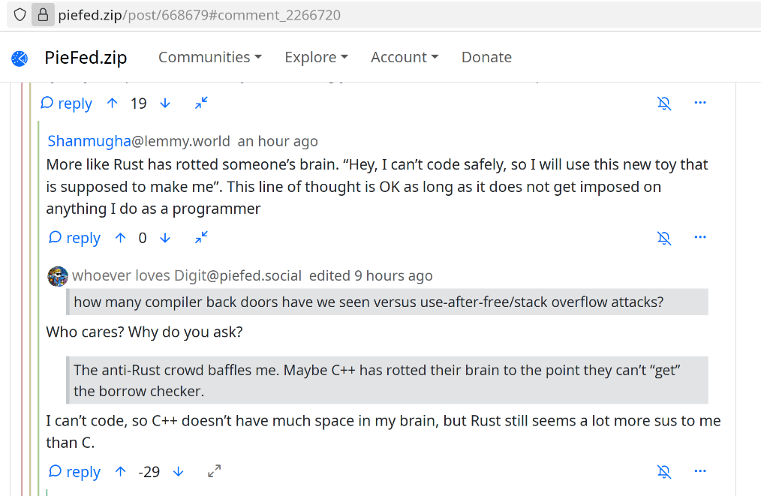Open more options for Shanmugha's comment
The image size is (761, 496).
click(x=700, y=237)
